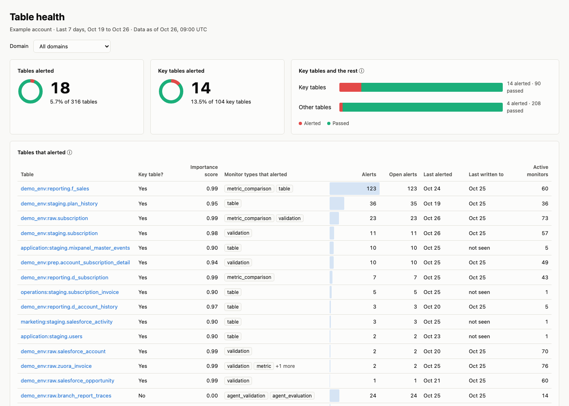The width and height of the screenshot is (569, 406).
Task: Click agent_validation tag in branch_report_traces row
Action: 246,396
